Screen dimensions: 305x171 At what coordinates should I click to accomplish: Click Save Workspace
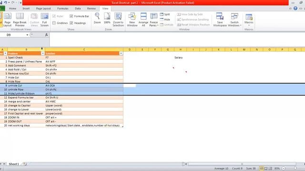(220, 20)
